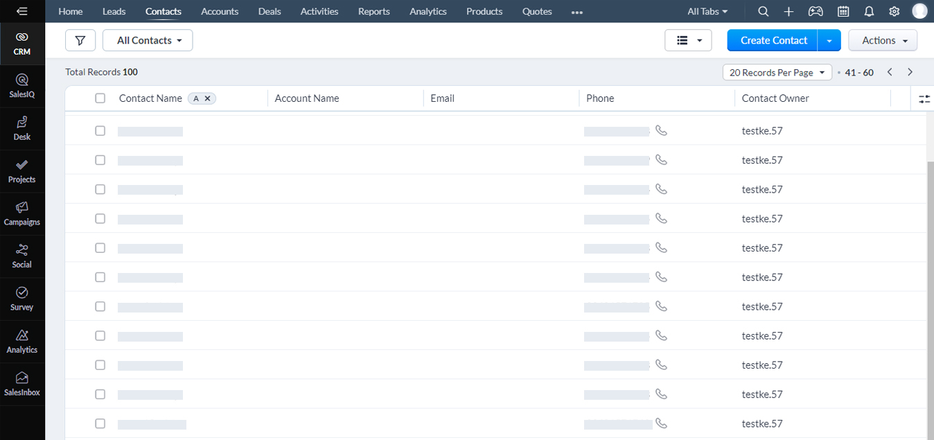The height and width of the screenshot is (440, 934).
Task: Show more modules via the ellipsis
Action: click(577, 12)
